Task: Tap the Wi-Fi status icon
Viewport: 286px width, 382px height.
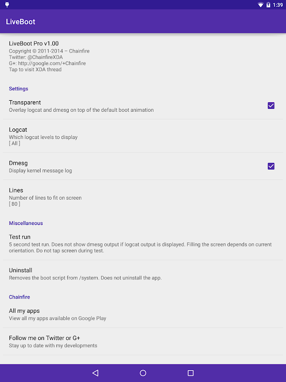Action: [260, 5]
